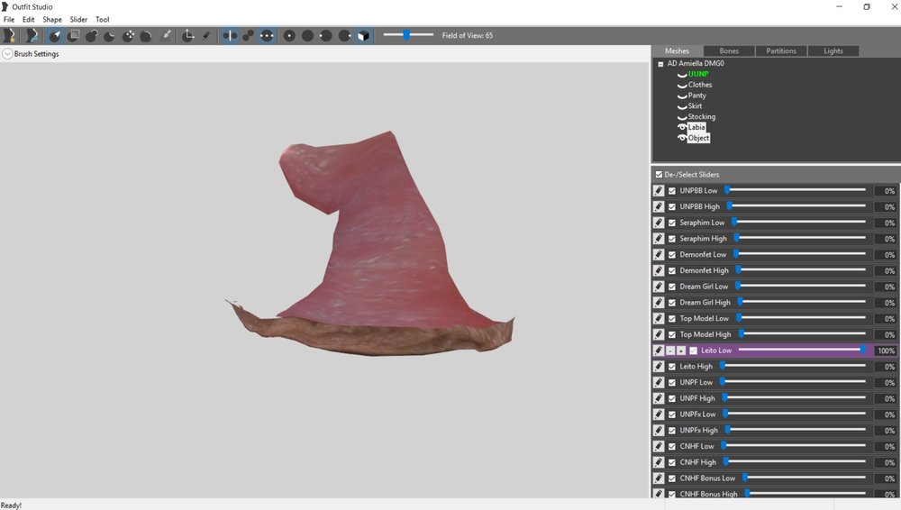The width and height of the screenshot is (901, 510).
Task: Click the solid dark circle toolbar icon
Action: [307, 36]
